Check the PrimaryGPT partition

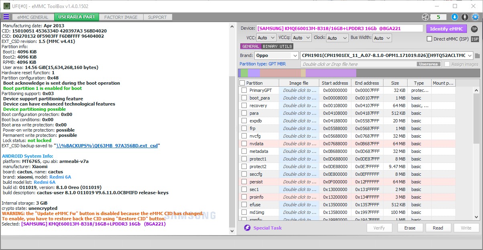(244, 90)
